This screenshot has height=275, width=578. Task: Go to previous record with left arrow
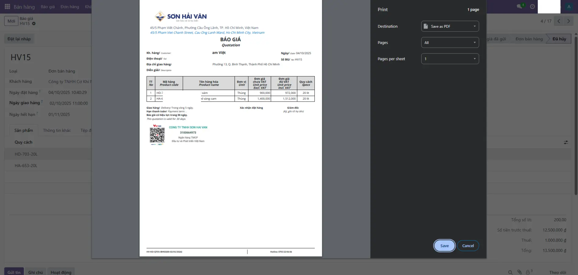point(558,21)
